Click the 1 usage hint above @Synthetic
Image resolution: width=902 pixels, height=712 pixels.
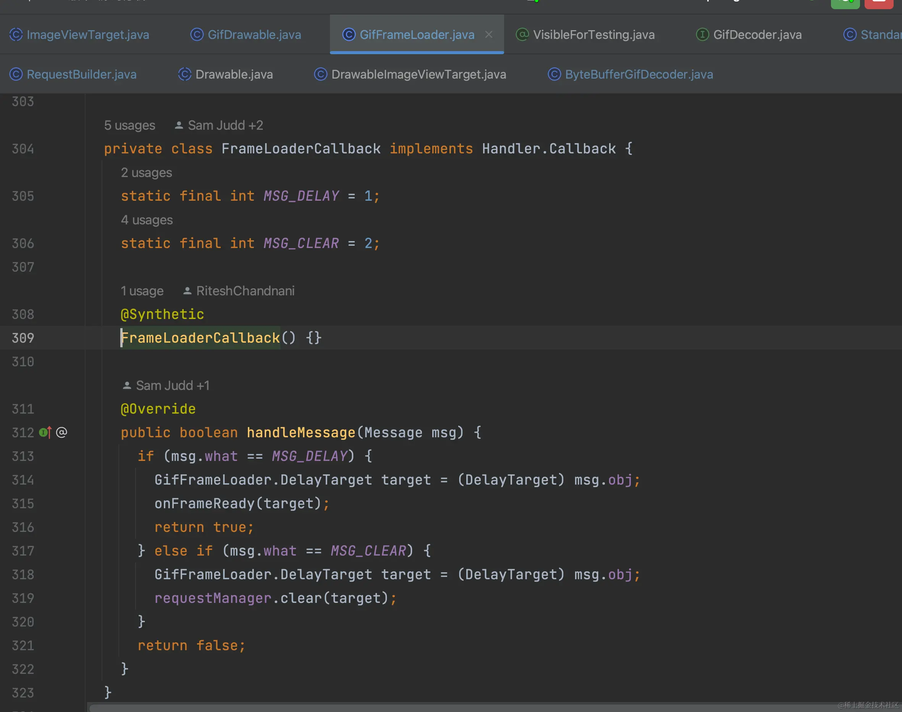[142, 291]
